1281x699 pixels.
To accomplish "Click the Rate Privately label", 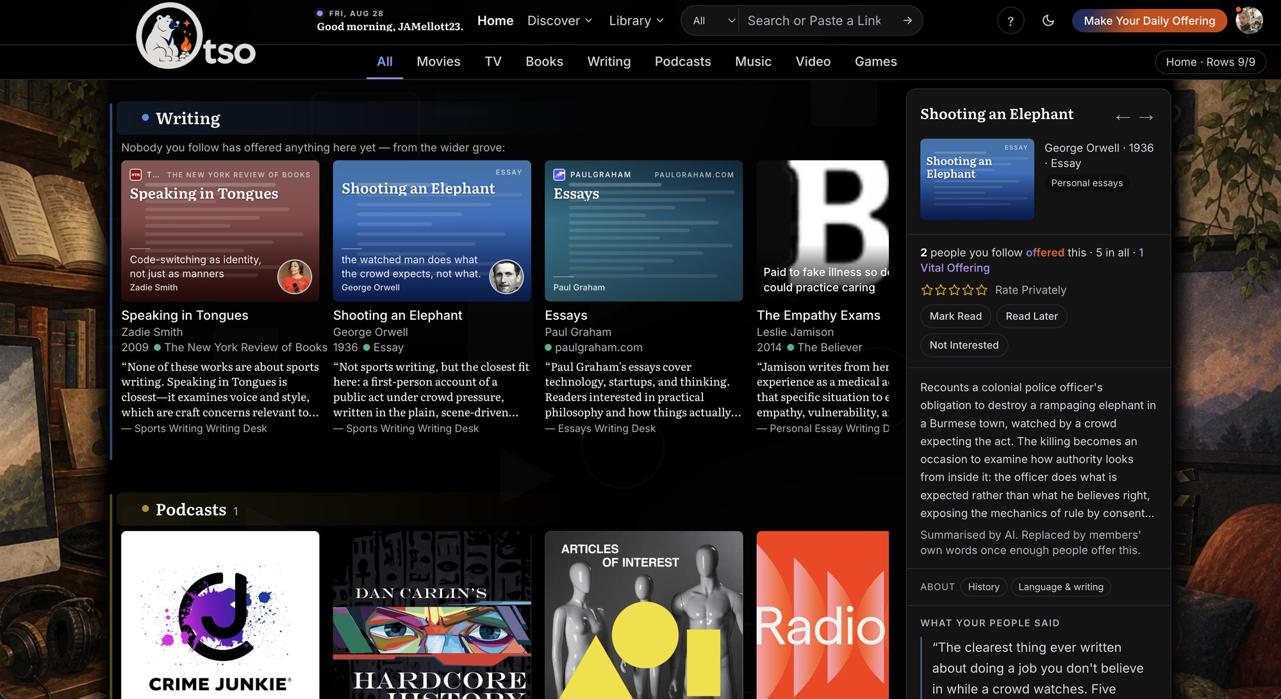I will (x=1030, y=290).
